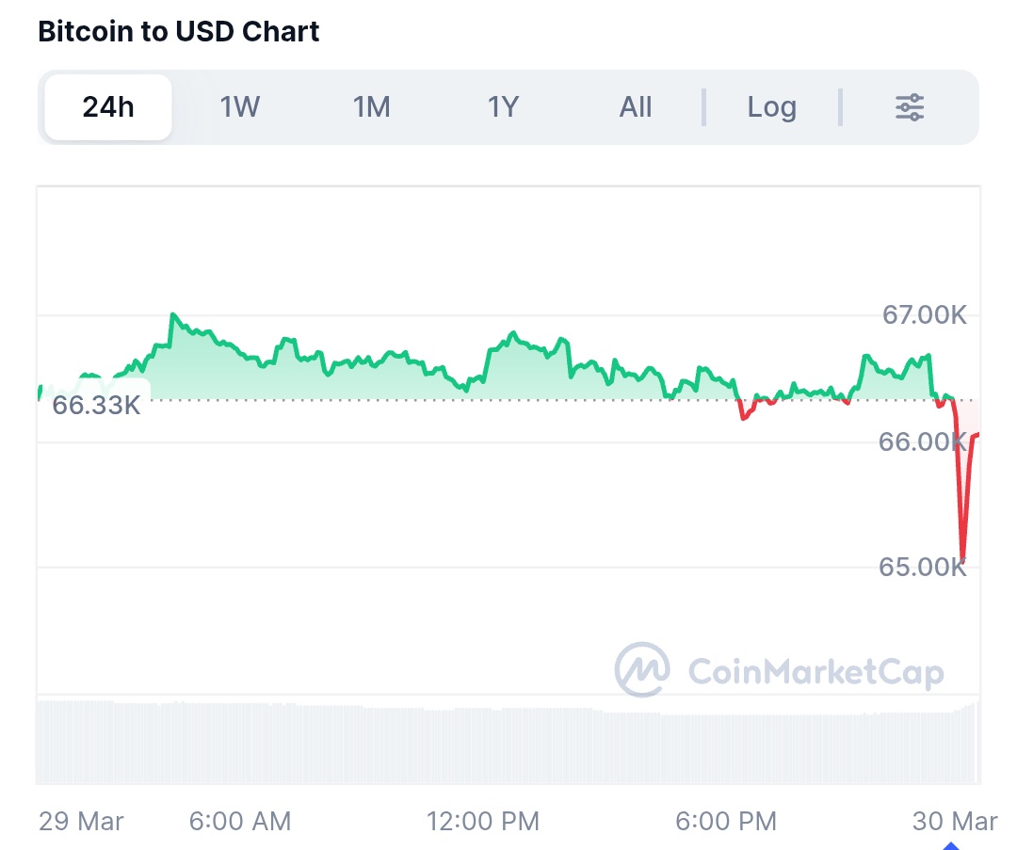Image resolution: width=1017 pixels, height=850 pixels.
Task: Switch to the 1M timeframe
Action: point(371,107)
